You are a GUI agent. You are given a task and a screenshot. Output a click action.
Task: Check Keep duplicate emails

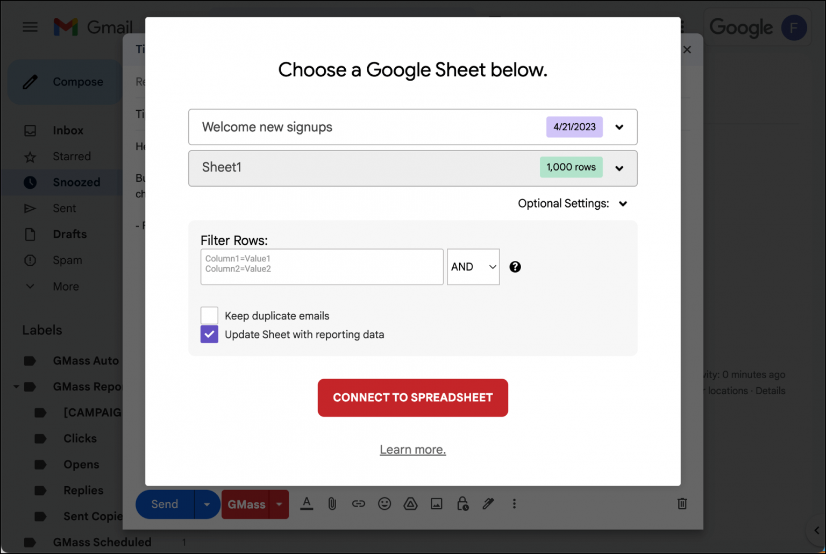pyautogui.click(x=209, y=315)
